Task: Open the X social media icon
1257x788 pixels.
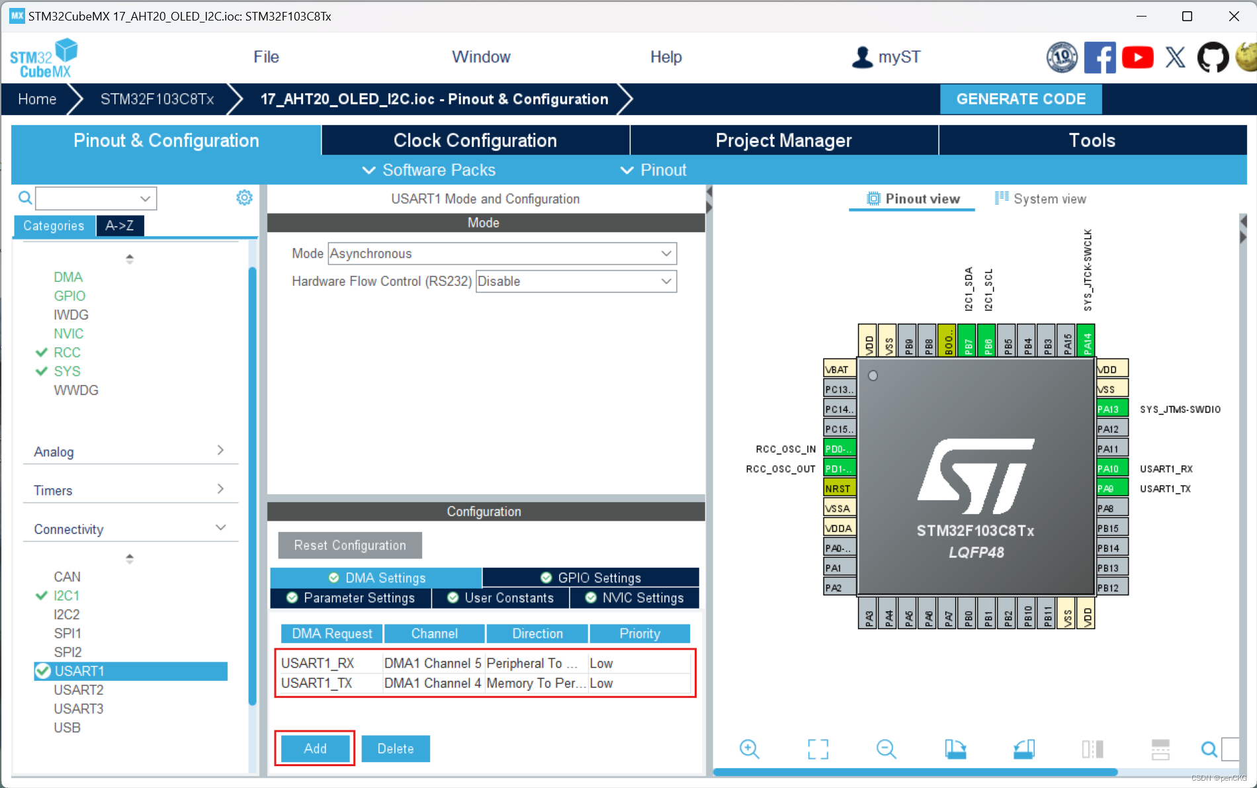Action: pos(1175,58)
